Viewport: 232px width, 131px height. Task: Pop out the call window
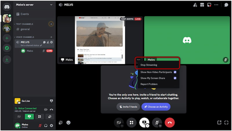point(219,123)
